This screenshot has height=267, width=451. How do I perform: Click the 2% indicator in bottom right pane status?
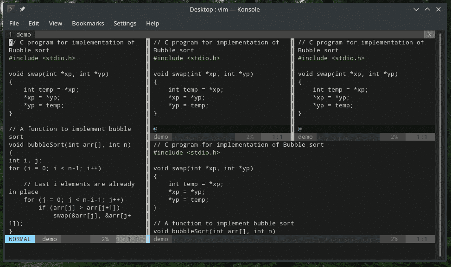(x=394, y=239)
